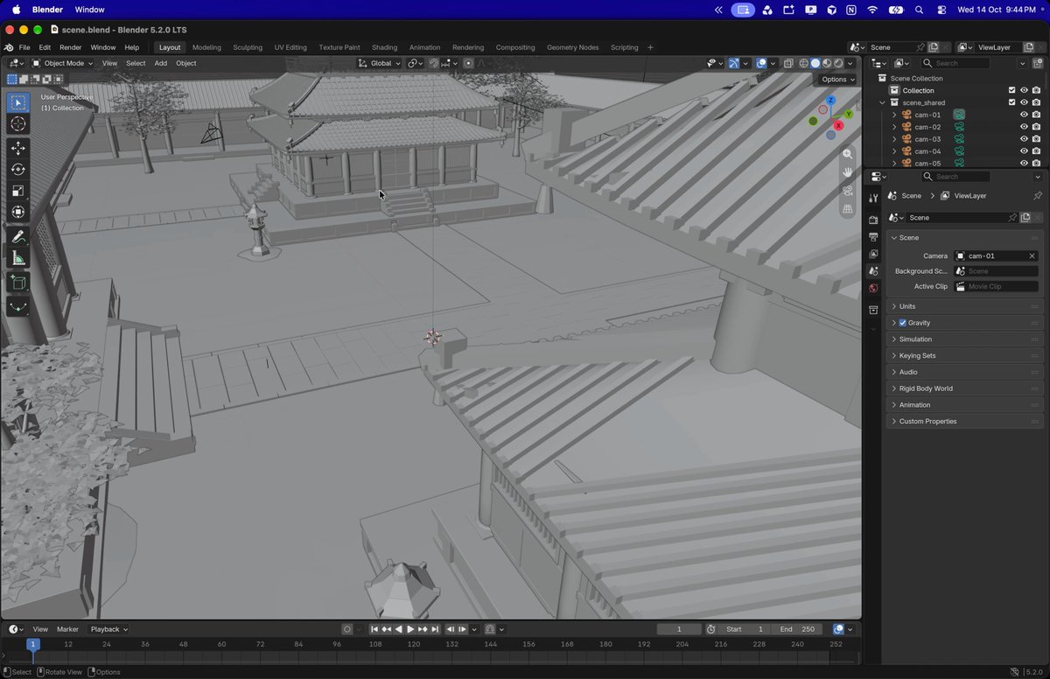Screen dimensions: 1050x679
Task: Expand the cam-01 tree item
Action: 894,115
